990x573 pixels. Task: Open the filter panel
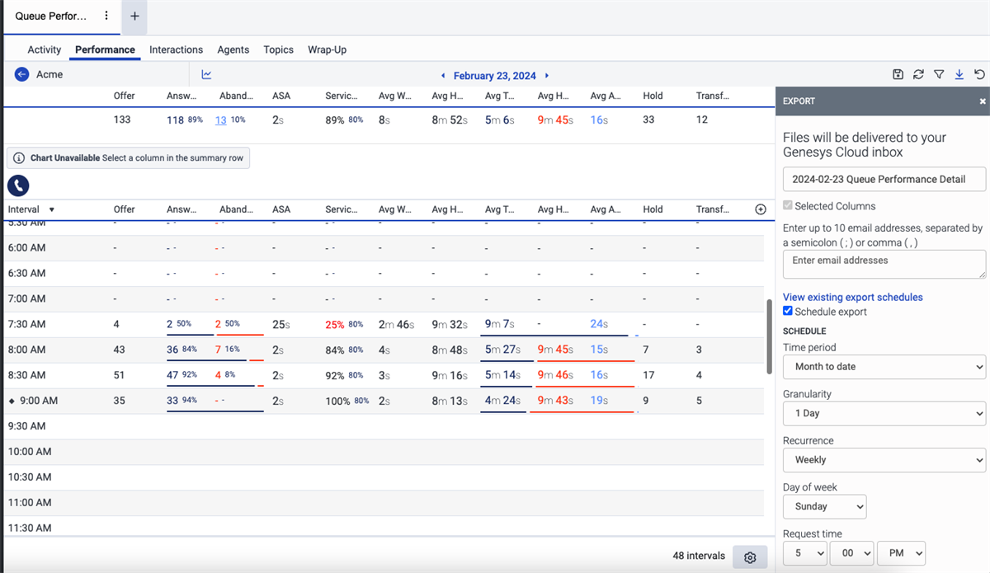click(x=939, y=74)
